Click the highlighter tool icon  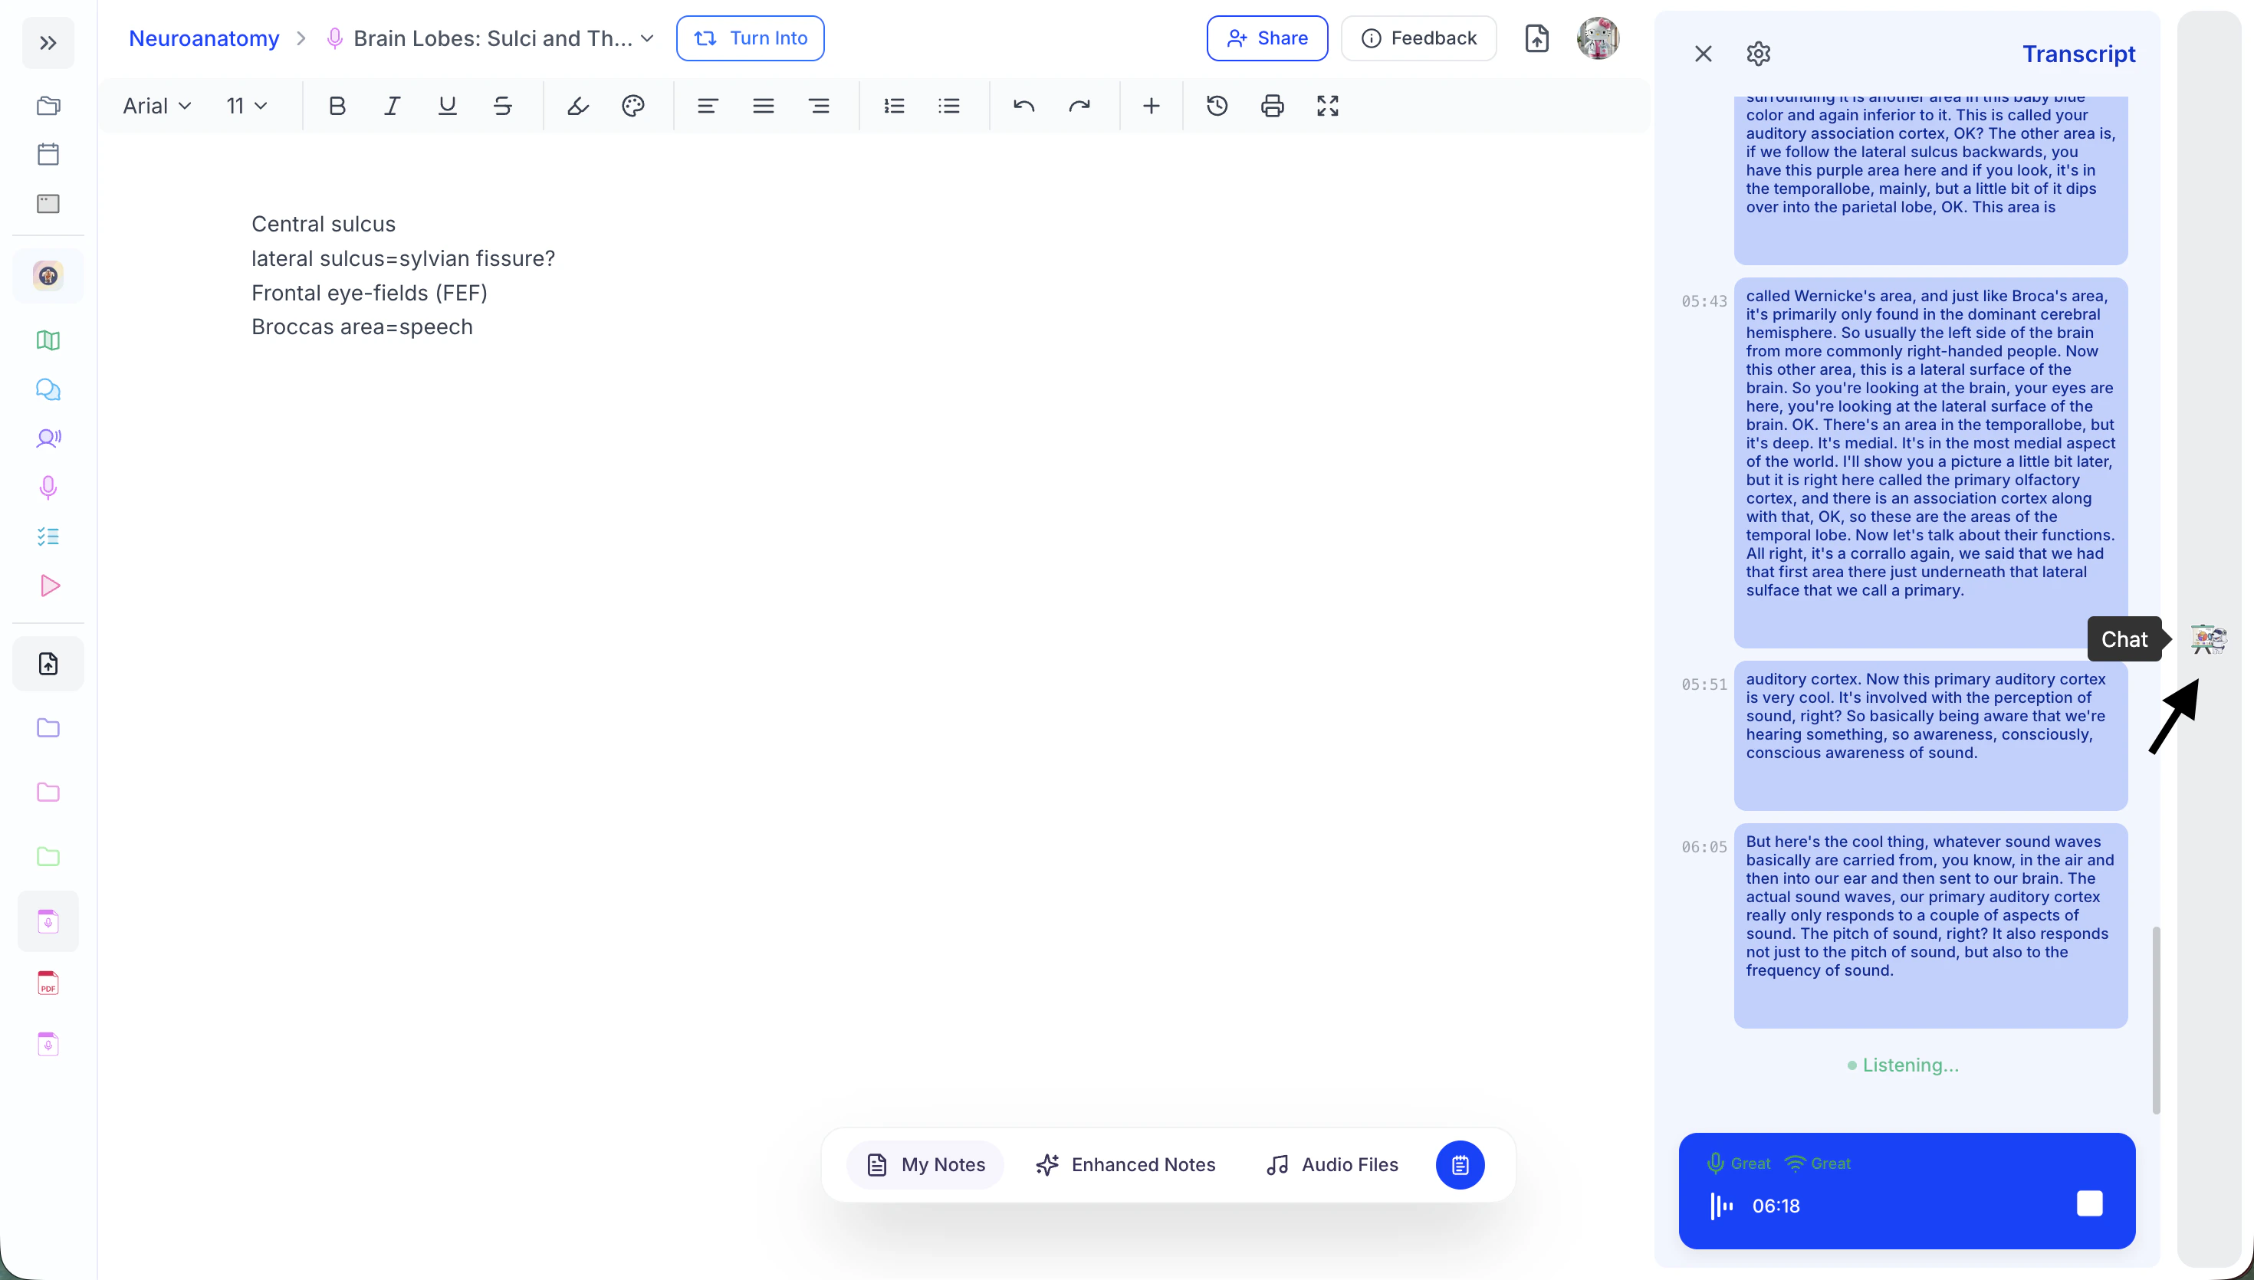tap(577, 107)
